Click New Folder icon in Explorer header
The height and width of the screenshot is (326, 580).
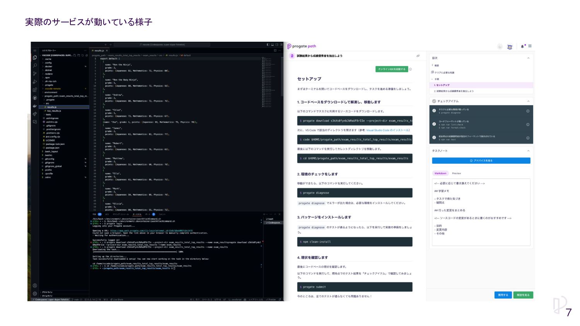click(78, 55)
